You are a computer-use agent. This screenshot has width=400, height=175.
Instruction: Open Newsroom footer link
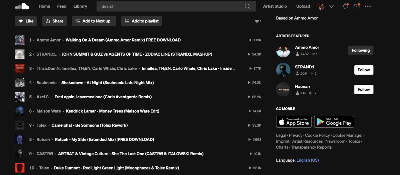[x=335, y=141]
